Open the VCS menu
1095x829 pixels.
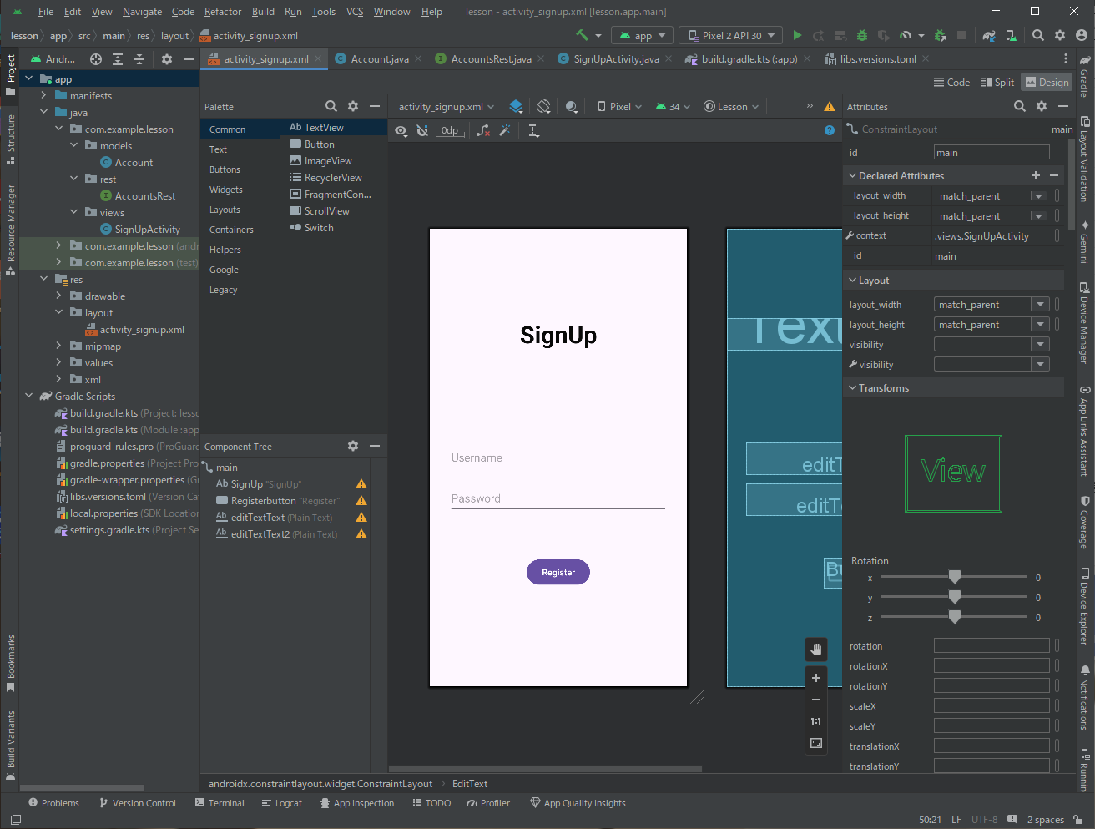355,11
